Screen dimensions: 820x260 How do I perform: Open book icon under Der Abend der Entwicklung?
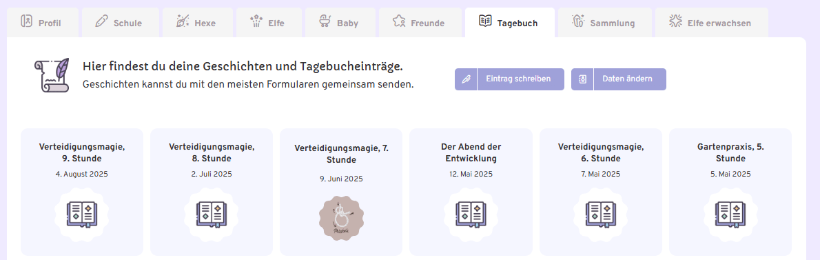(471, 214)
